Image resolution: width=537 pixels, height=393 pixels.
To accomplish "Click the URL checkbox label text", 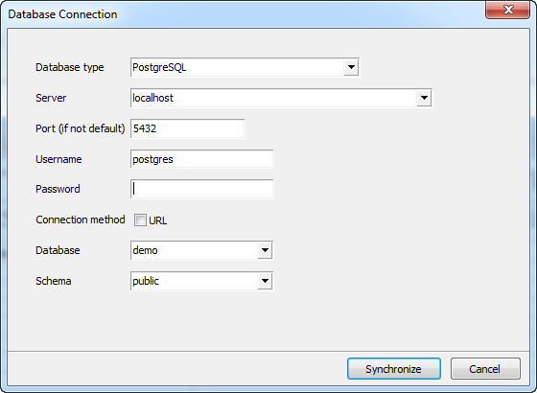I will pos(158,220).
